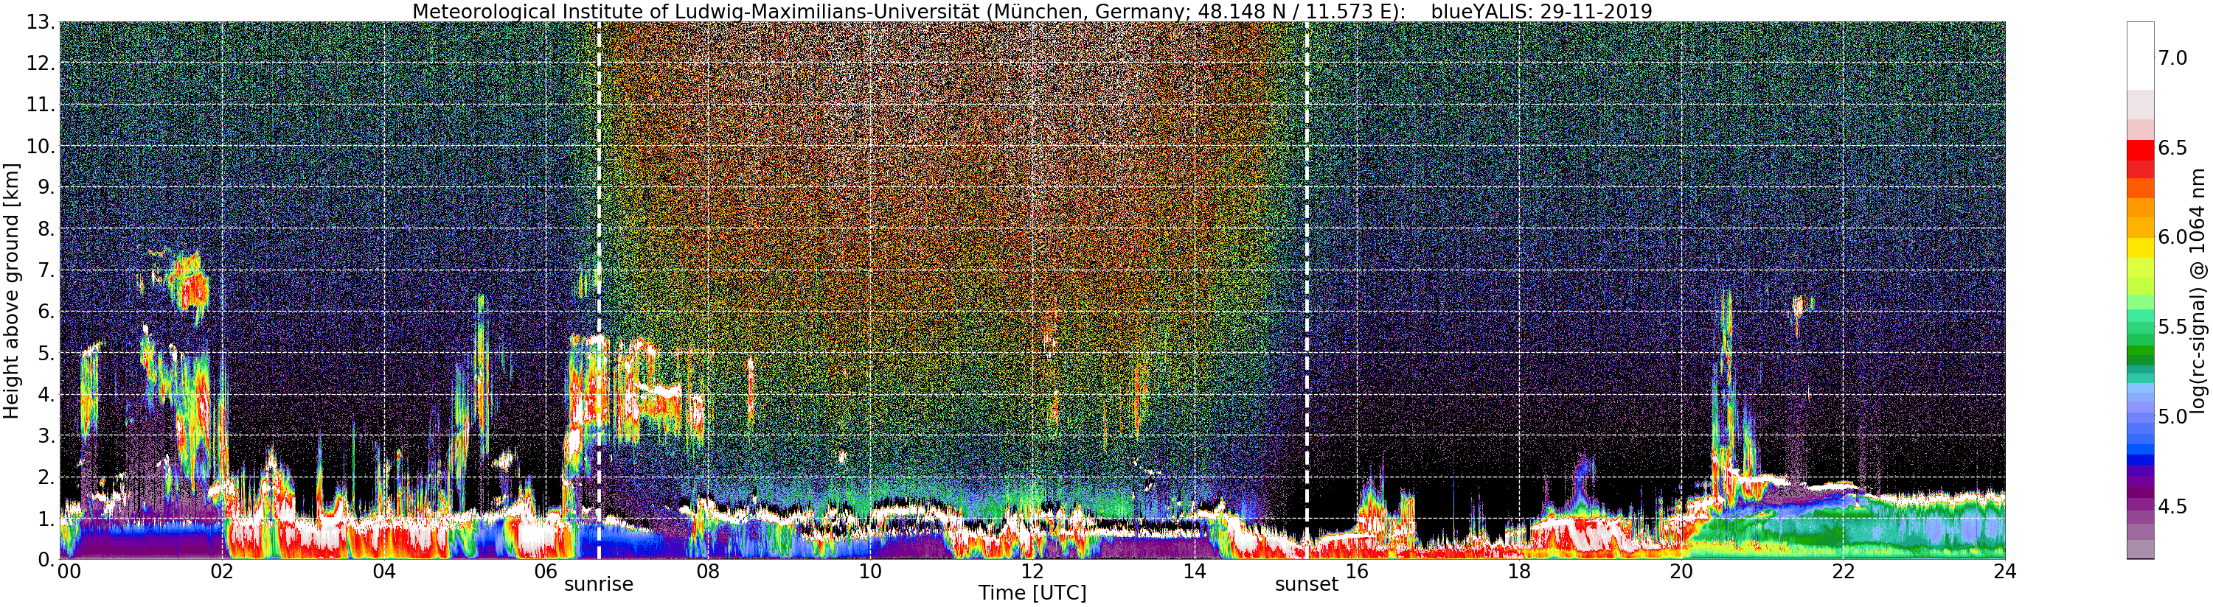Click the height axis tick label '2.'
The width and height of the screenshot is (2213, 607).
[46, 477]
